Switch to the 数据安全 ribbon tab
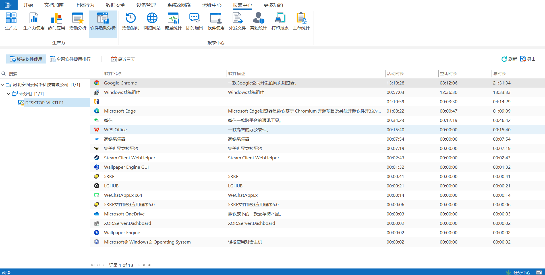This screenshot has height=275, width=545. coord(115,5)
